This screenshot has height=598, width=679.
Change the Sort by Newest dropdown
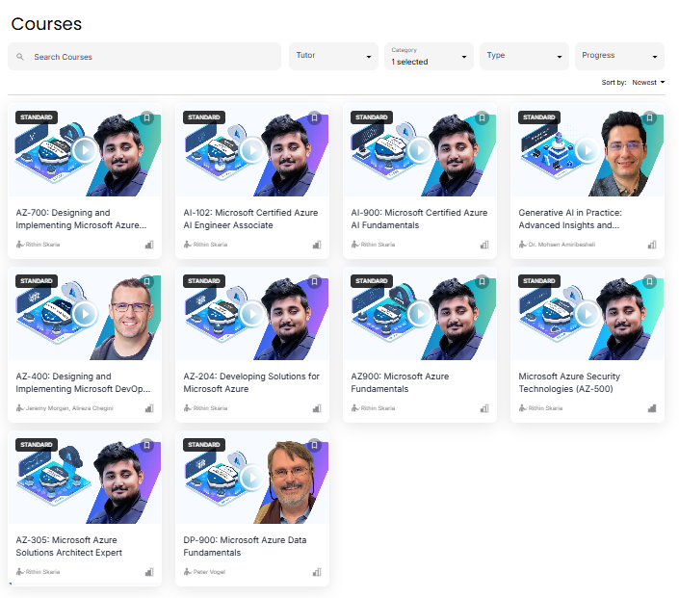pos(648,82)
